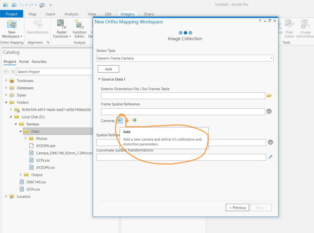Select the Camera_DMC140_92mm file
Viewport: 314px width, 233px height.
coord(61,153)
